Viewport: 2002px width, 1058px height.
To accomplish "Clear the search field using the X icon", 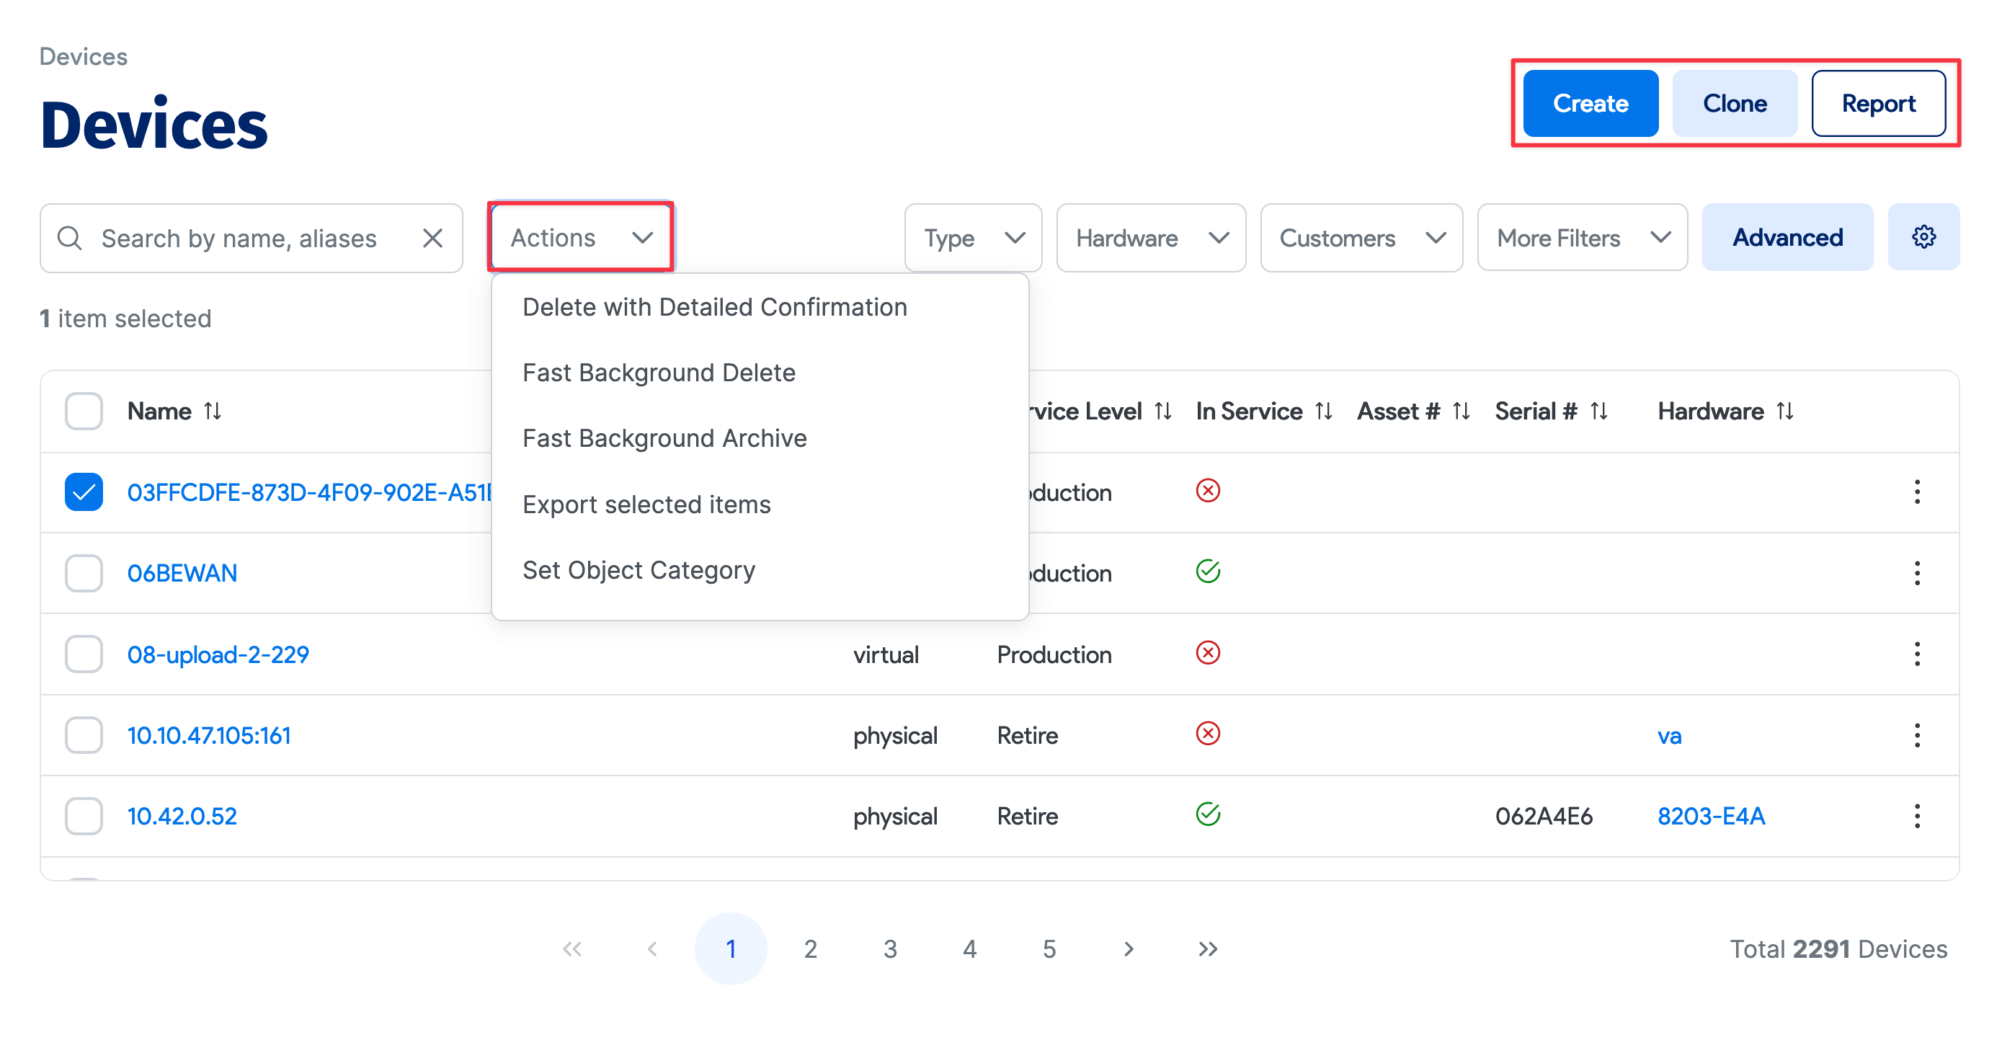I will click(432, 238).
